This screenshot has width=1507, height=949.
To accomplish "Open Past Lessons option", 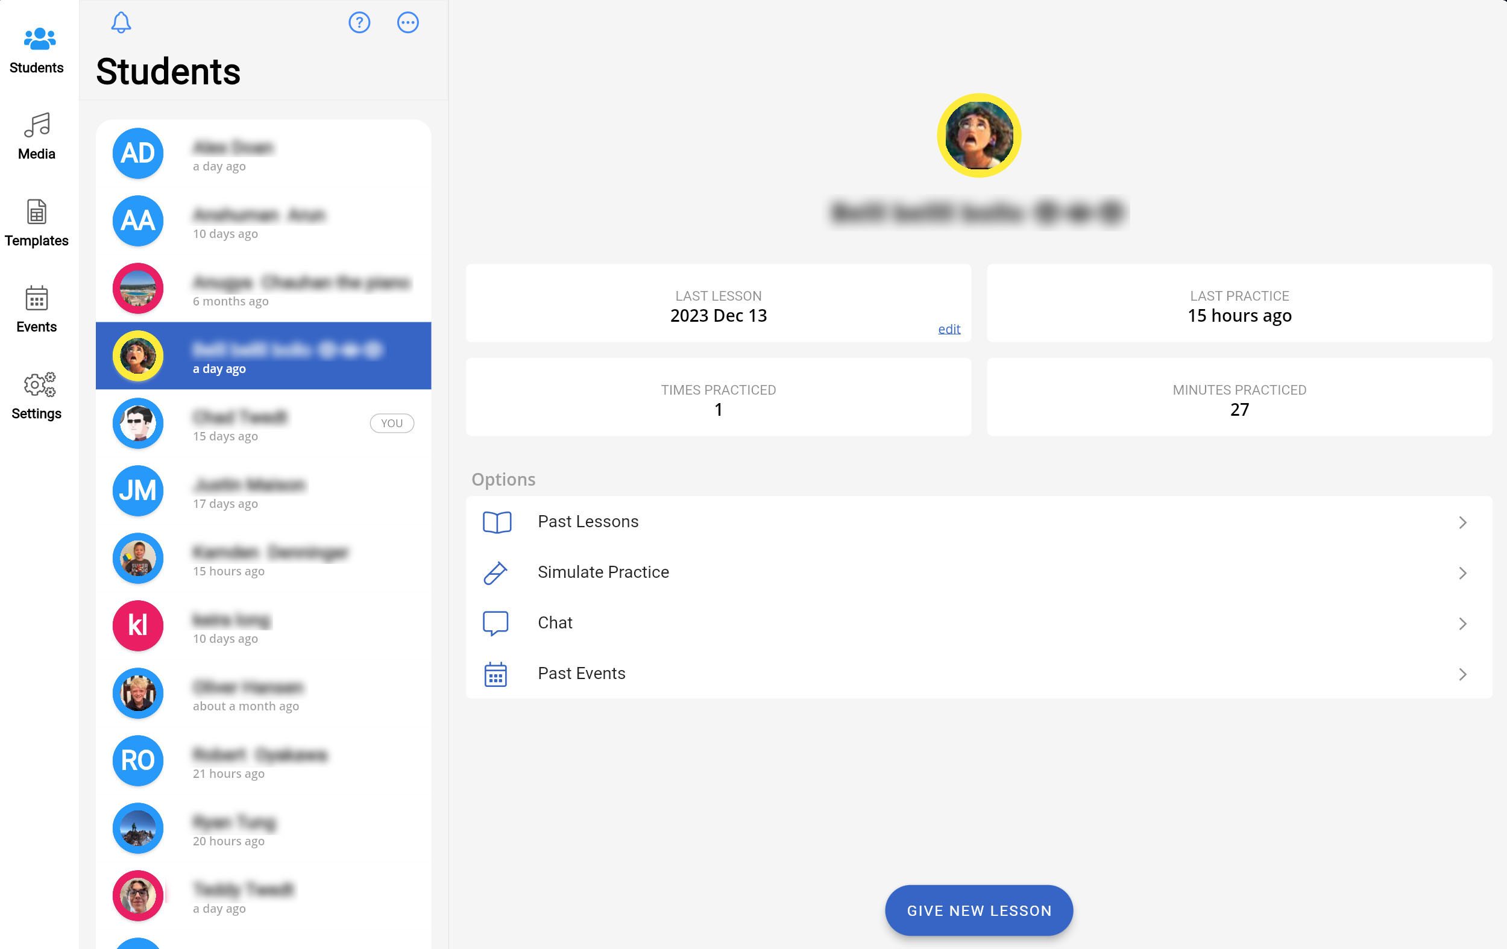I will [x=979, y=522].
